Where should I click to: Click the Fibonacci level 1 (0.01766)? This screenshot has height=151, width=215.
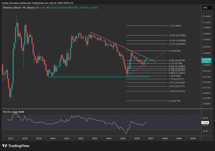174,76
